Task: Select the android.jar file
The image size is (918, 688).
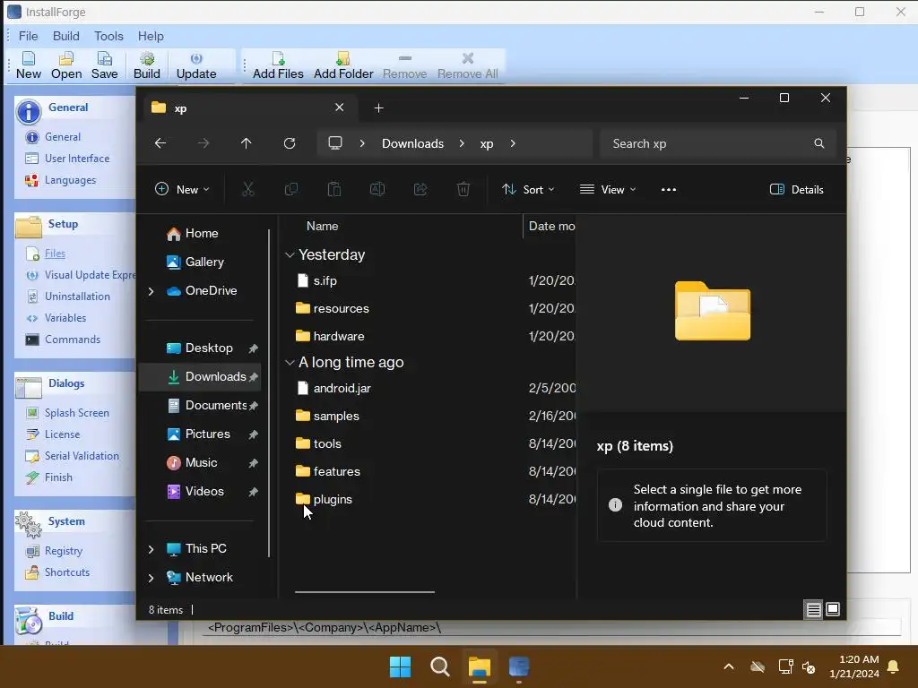Action: [342, 388]
